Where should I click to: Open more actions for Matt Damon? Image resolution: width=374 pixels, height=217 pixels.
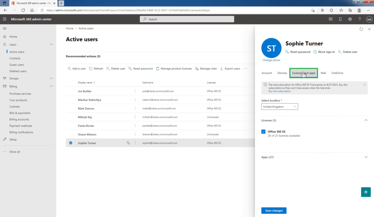tap(135, 108)
